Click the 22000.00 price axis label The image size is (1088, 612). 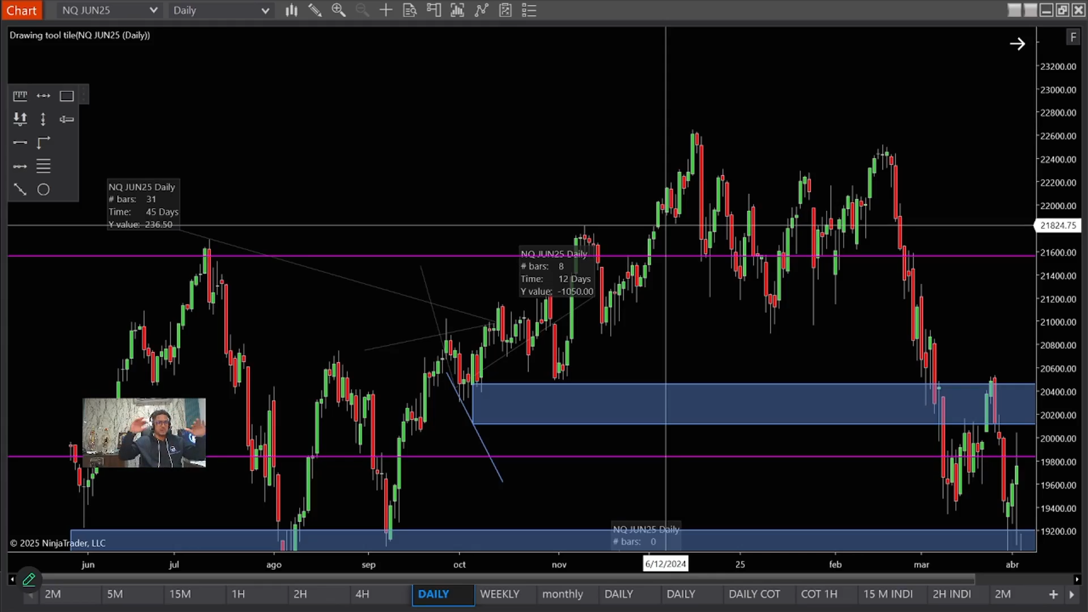(1058, 206)
